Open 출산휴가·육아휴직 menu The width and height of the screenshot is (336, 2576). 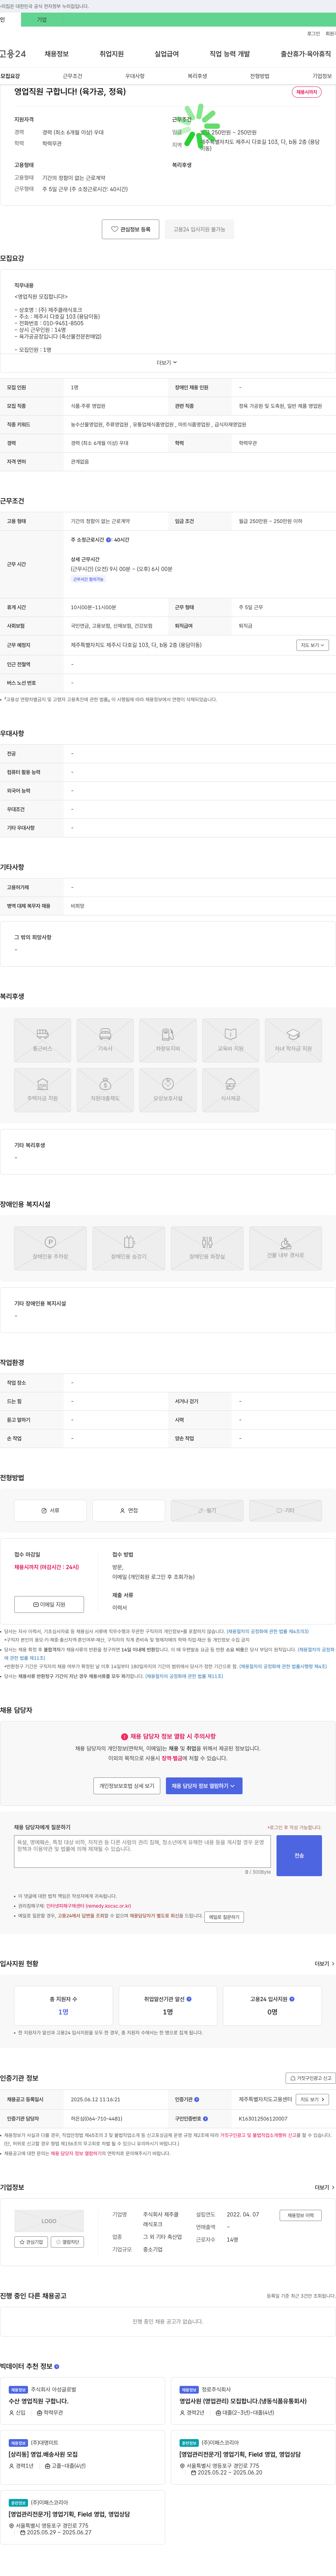tap(306, 54)
